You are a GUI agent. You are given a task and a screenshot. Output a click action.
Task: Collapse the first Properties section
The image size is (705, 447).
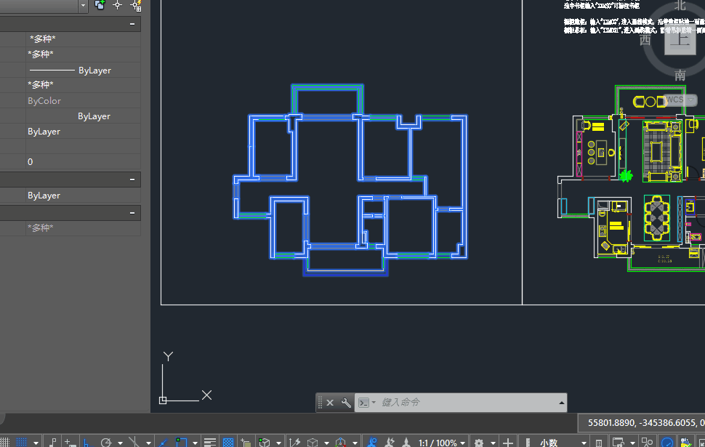(132, 24)
